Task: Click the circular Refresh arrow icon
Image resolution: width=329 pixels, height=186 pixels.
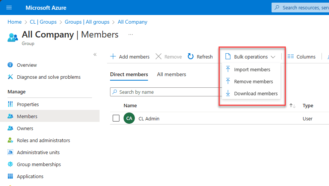Action: point(190,56)
